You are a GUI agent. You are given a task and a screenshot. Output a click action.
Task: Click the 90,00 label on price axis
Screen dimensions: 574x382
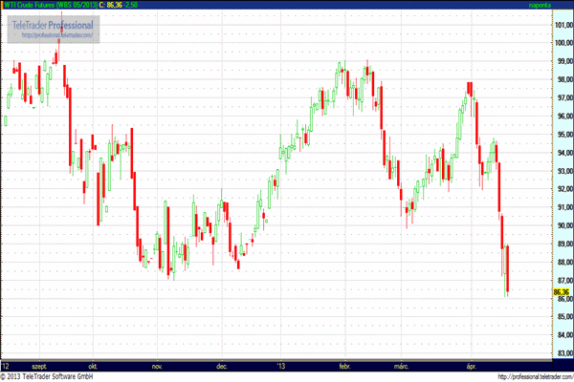[x=563, y=226]
